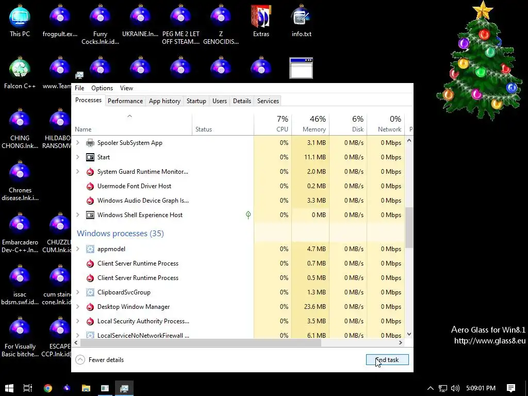Expand Local Security Authority Process
The width and height of the screenshot is (528, 396).
pyautogui.click(x=78, y=321)
